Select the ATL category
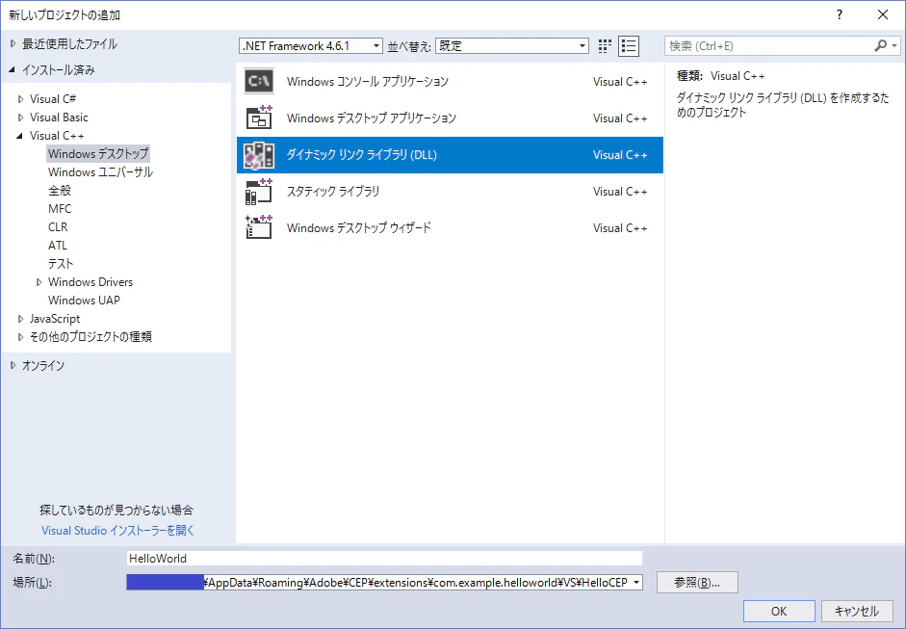This screenshot has width=906, height=629. [x=58, y=245]
